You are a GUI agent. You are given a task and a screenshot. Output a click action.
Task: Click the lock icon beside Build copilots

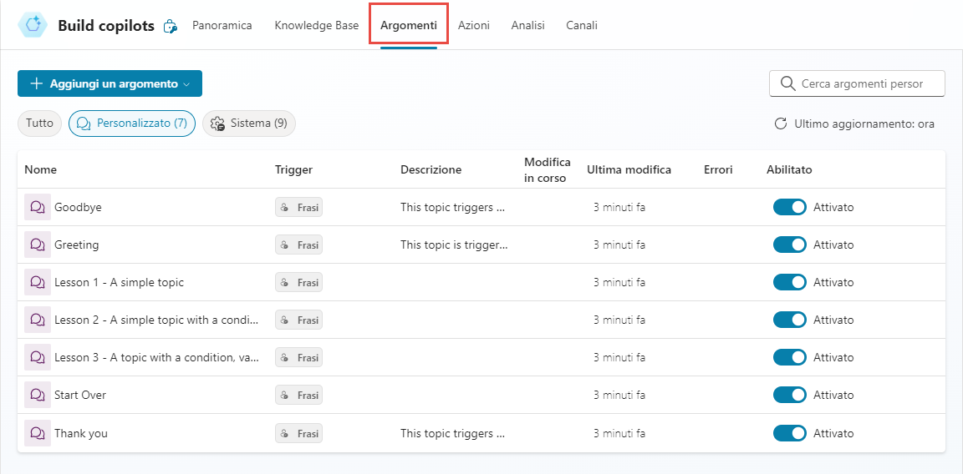pyautogui.click(x=171, y=27)
